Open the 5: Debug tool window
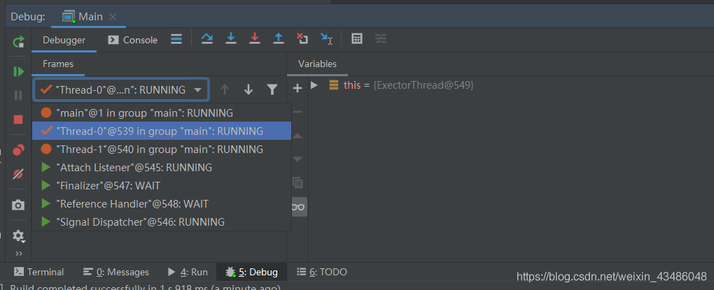Viewport: 714px width, 290px height. tap(251, 272)
